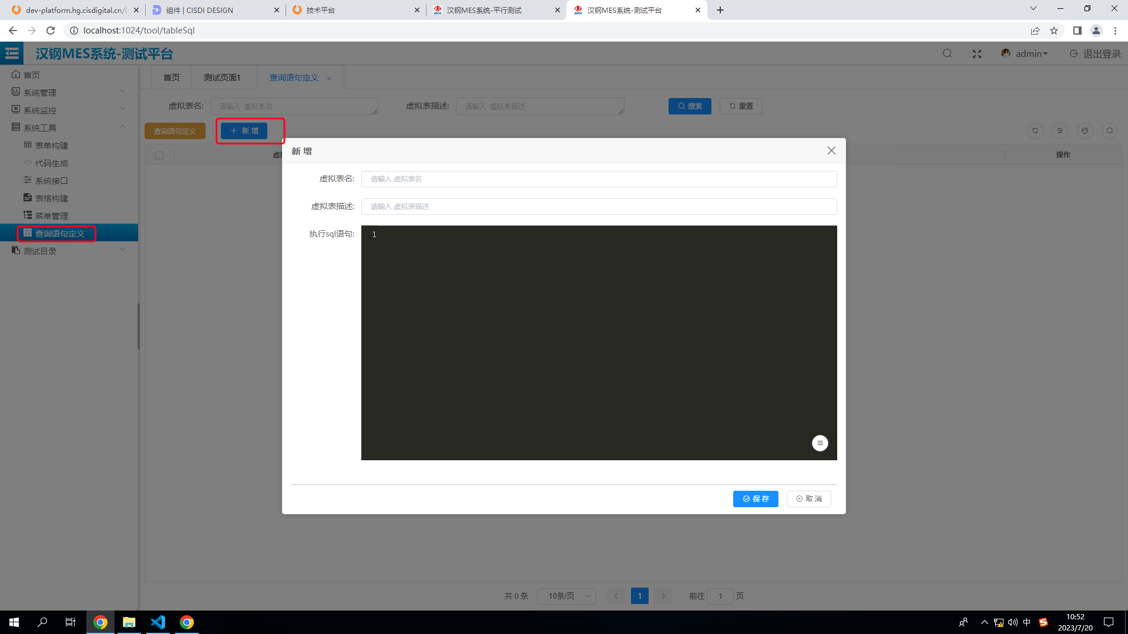The image size is (1128, 634).
Task: Click the hamburger menu collapse icon
Action: 12,53
